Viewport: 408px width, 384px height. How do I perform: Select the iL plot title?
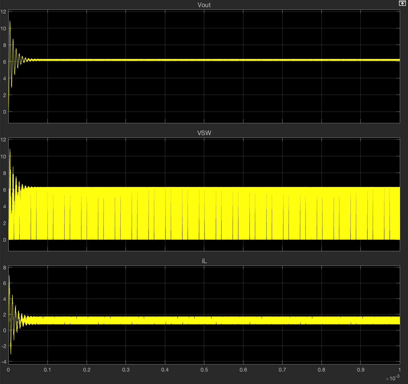(x=204, y=261)
